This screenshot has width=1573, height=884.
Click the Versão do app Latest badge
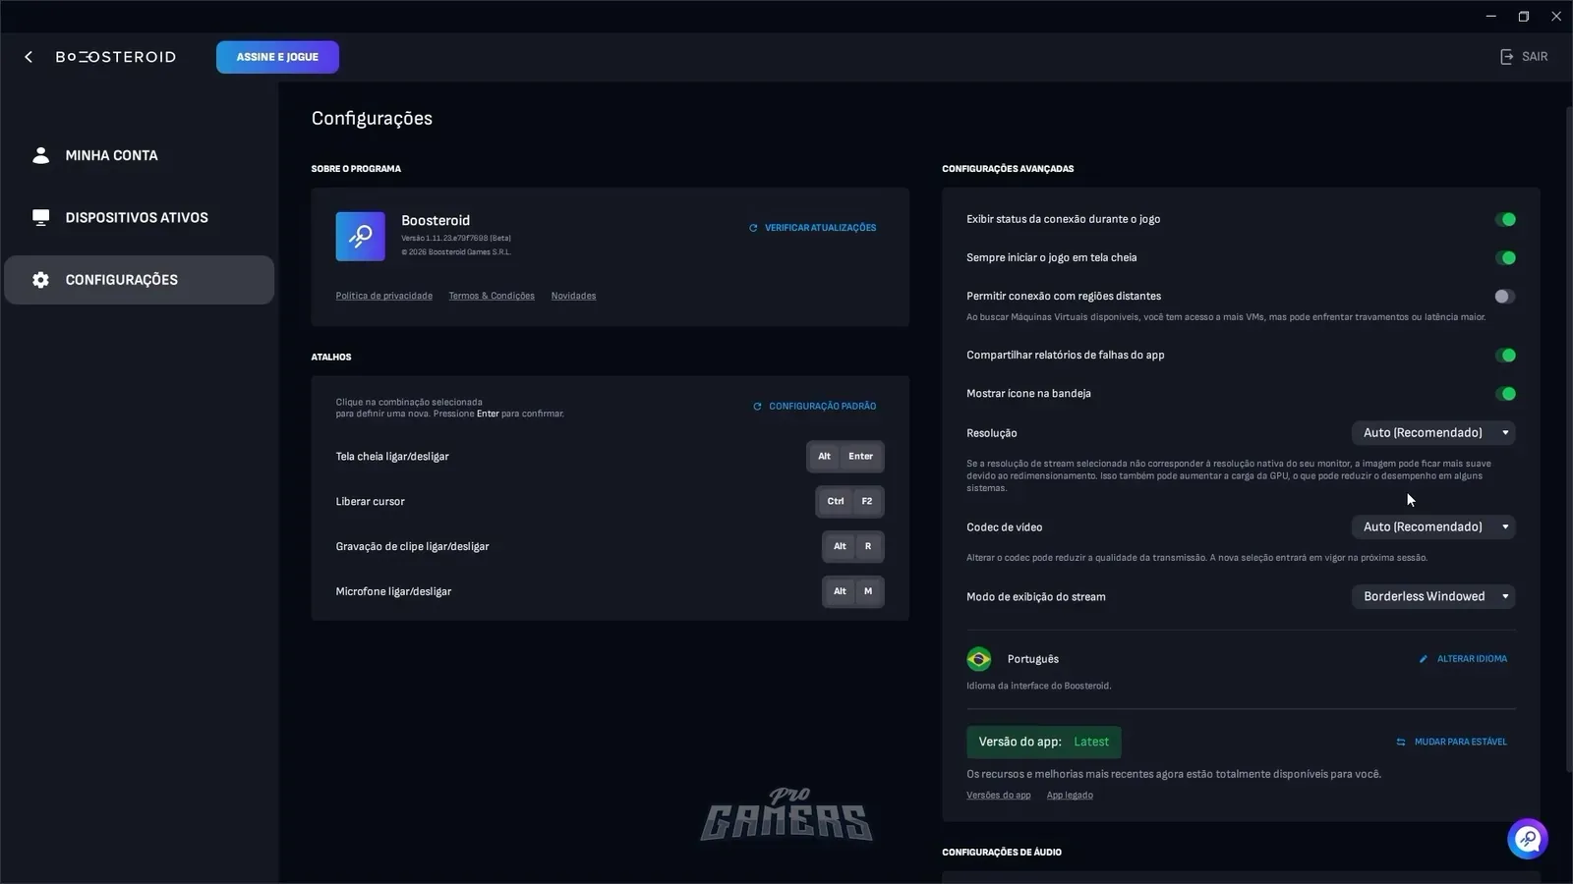pos(1044,743)
